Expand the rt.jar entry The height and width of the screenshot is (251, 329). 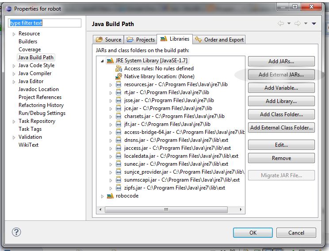[x=111, y=93]
